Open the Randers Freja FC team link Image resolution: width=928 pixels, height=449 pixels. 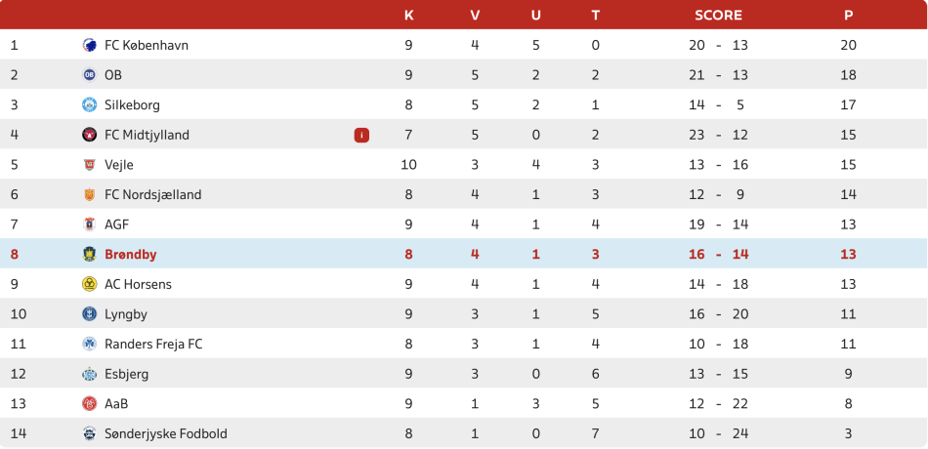[x=153, y=345]
